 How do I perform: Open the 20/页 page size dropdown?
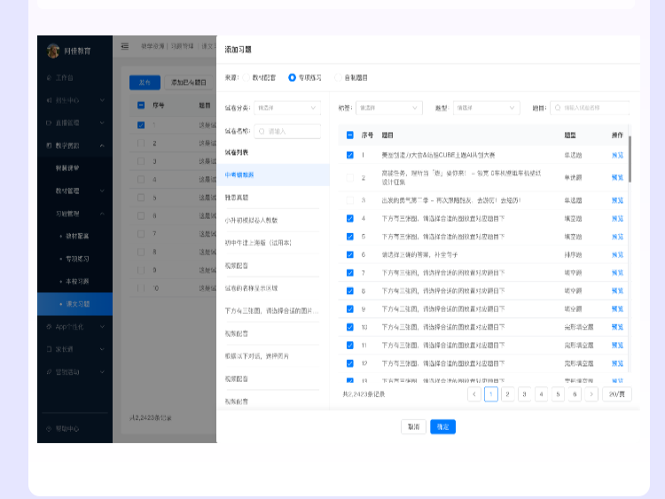pos(617,394)
